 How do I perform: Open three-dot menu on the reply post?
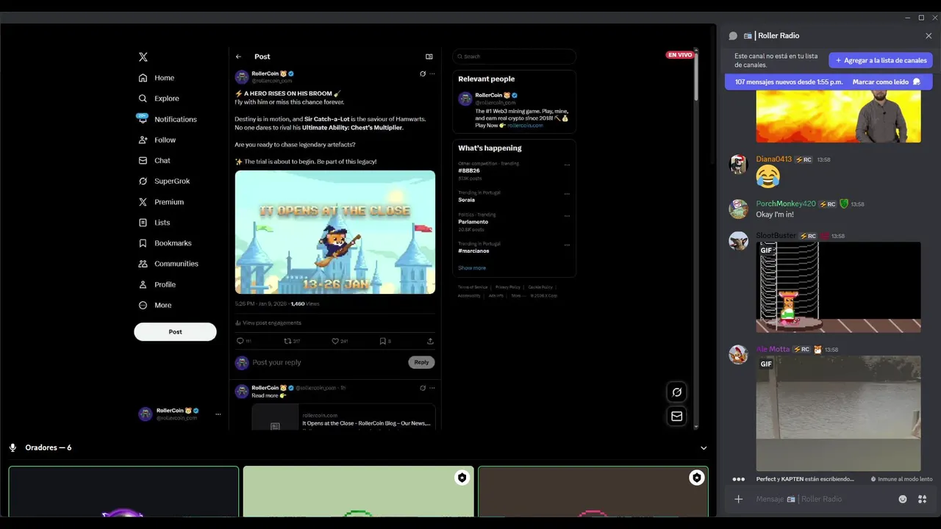point(432,388)
